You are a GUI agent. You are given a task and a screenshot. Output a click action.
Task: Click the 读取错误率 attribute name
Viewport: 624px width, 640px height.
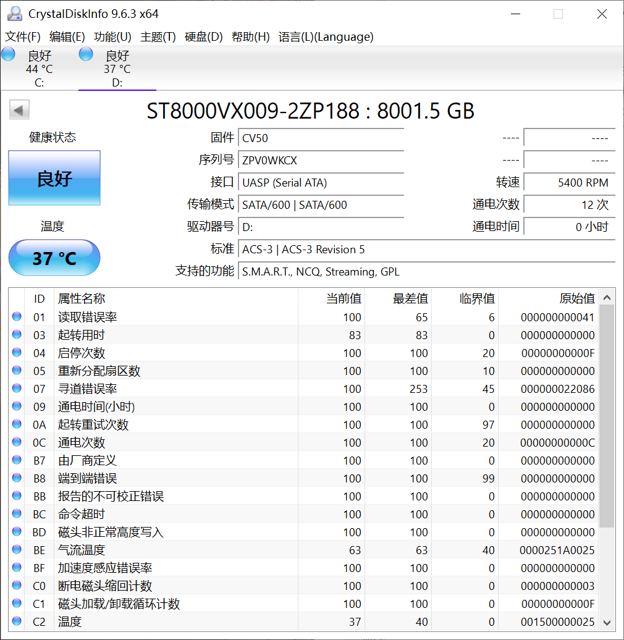(87, 317)
